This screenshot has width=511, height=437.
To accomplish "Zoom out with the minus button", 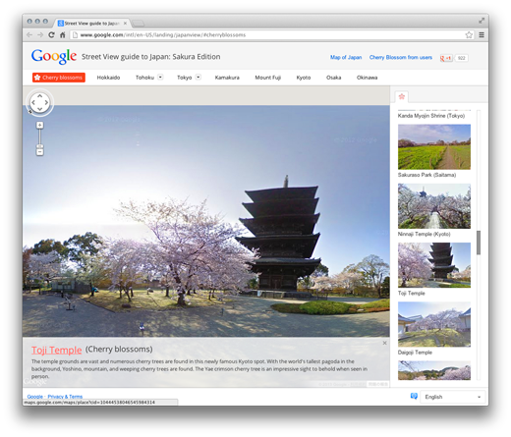I will pyautogui.click(x=39, y=152).
